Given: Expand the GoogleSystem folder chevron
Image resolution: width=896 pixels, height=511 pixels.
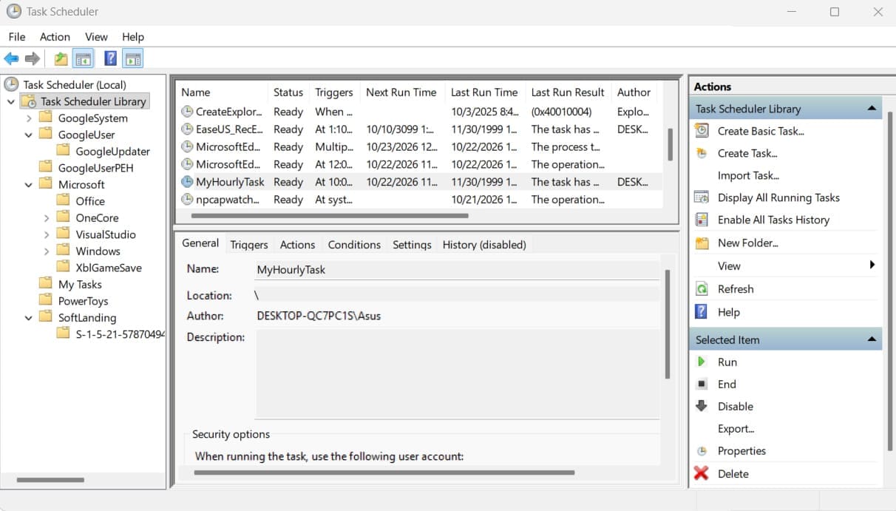Looking at the screenshot, I should coord(29,118).
